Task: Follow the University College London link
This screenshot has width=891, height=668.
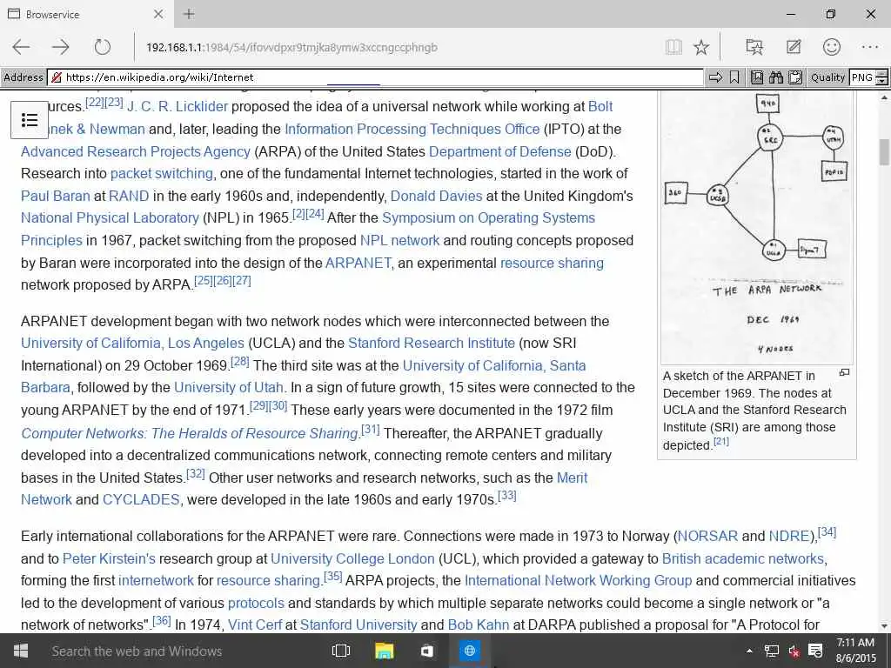Action: 352,559
